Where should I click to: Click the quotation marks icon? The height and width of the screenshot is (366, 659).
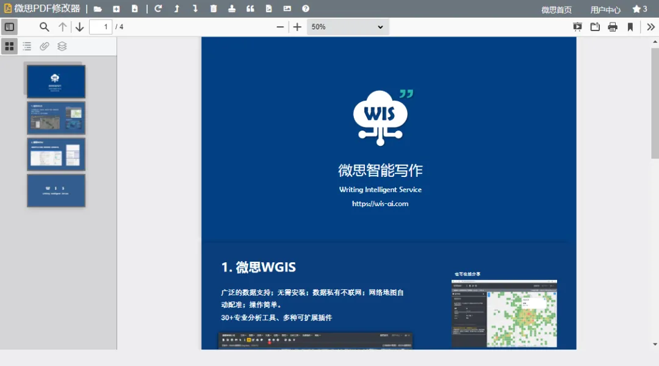point(250,9)
